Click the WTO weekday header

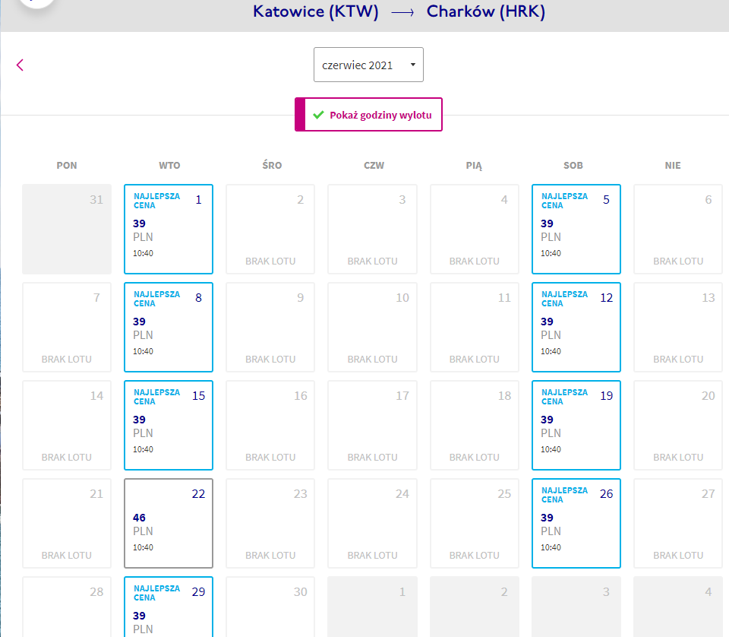169,165
